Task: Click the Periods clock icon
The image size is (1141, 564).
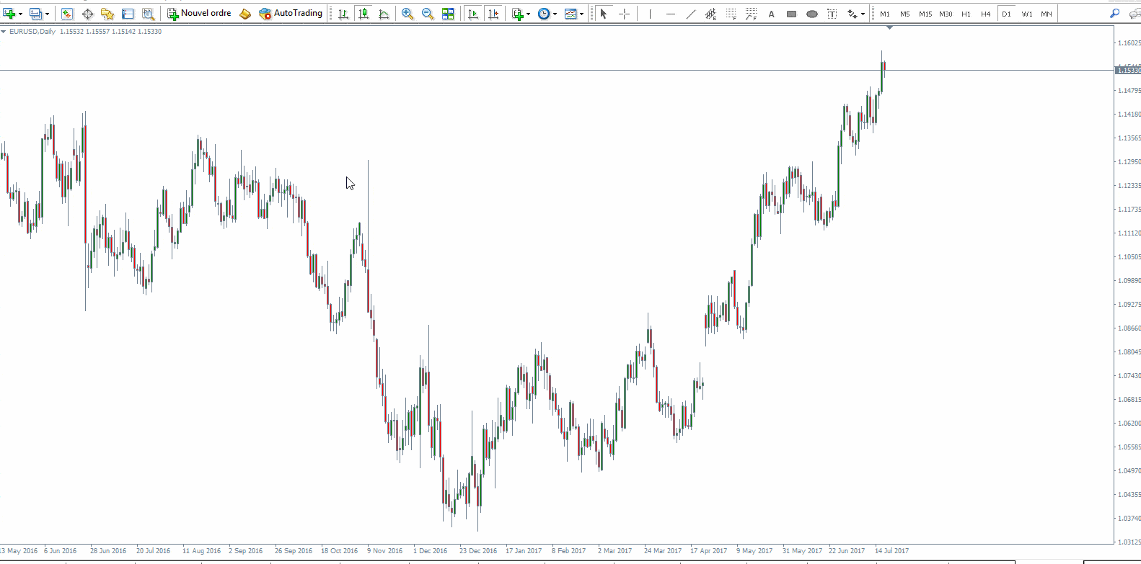Action: point(544,14)
